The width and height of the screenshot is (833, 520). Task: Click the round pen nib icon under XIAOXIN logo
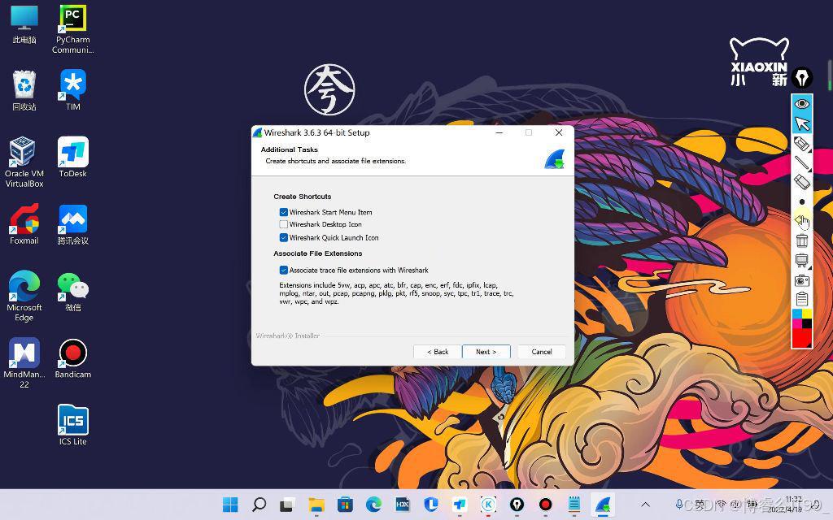coord(801,78)
